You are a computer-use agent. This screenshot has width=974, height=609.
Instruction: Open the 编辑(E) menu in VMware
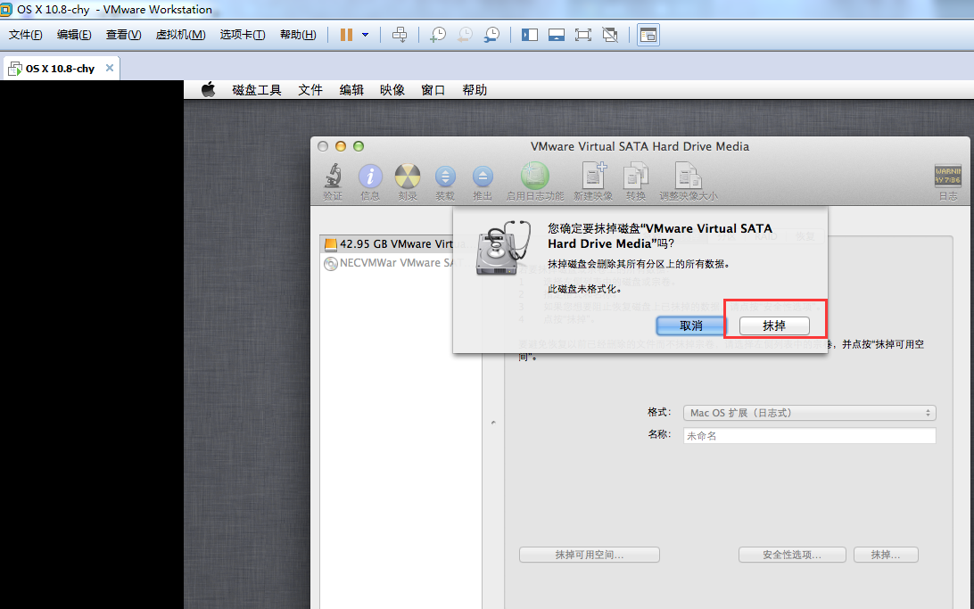click(x=74, y=35)
